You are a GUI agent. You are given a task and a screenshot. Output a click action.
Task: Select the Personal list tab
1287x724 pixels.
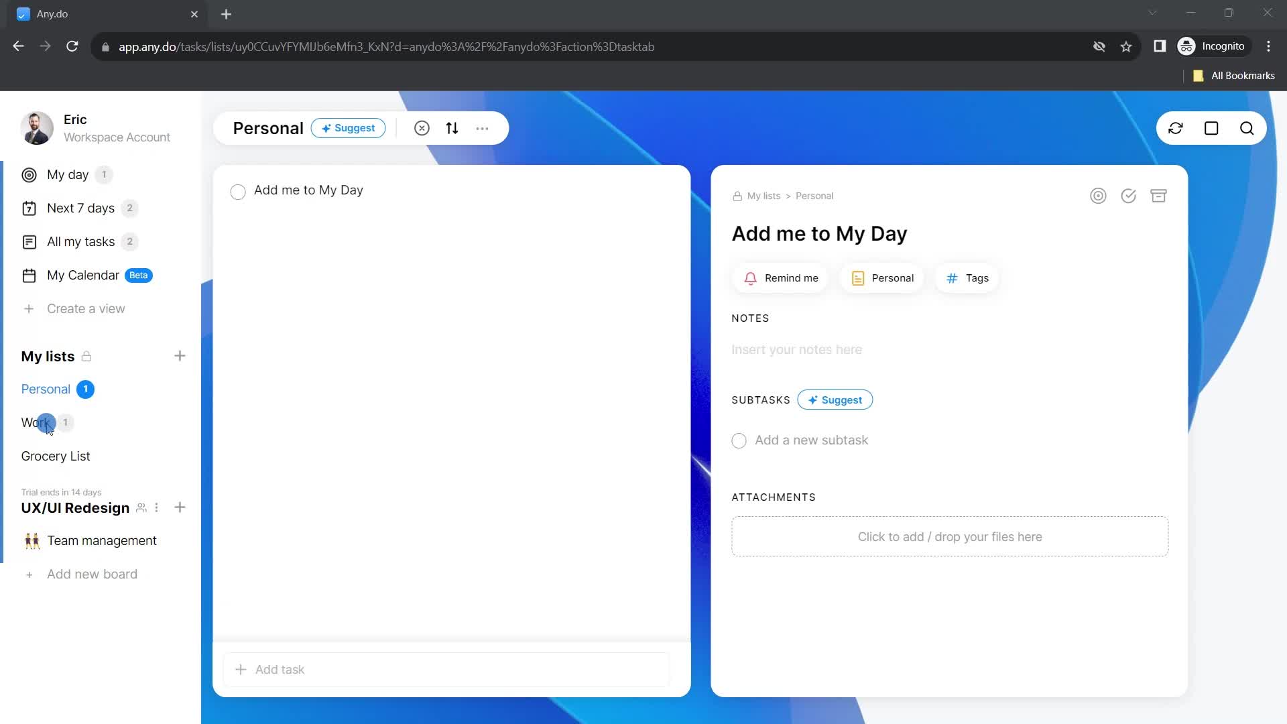45,389
